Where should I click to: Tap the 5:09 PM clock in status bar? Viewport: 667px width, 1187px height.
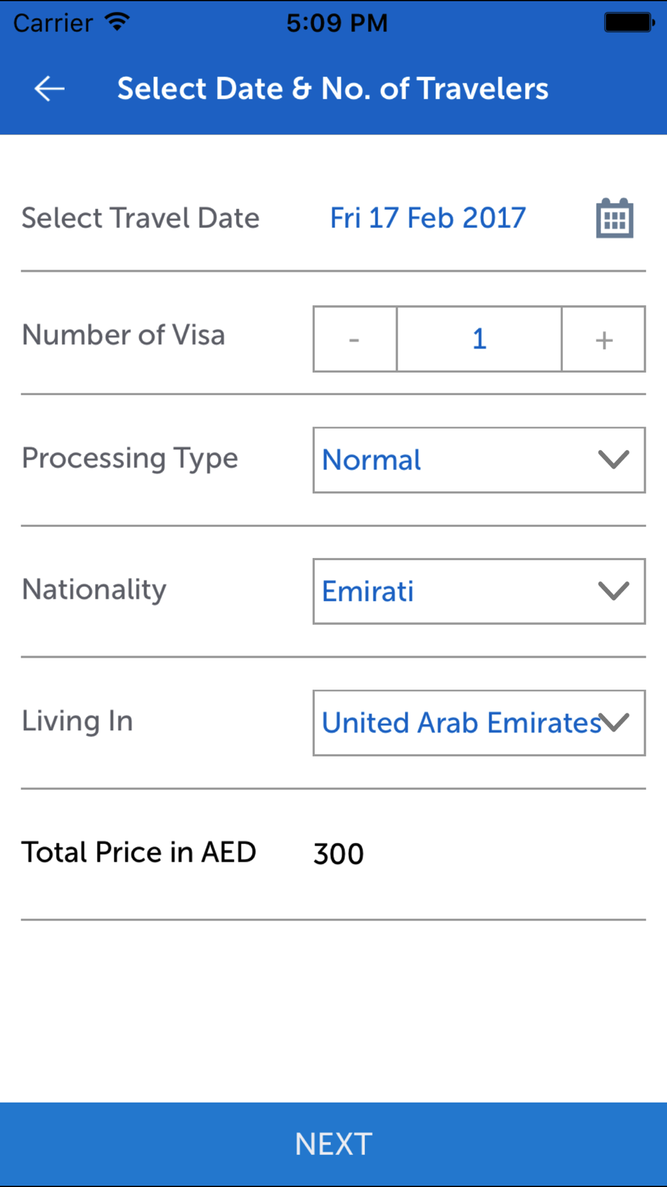point(337,23)
